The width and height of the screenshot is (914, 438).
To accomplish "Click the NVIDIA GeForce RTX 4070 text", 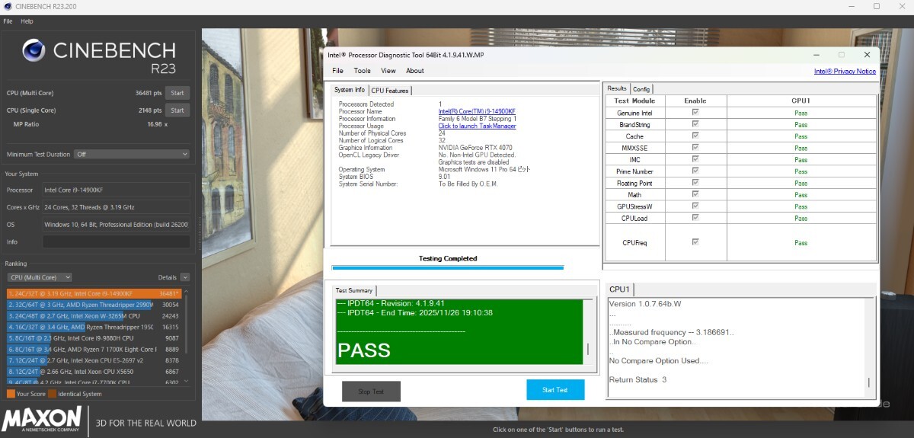I will [x=476, y=148].
